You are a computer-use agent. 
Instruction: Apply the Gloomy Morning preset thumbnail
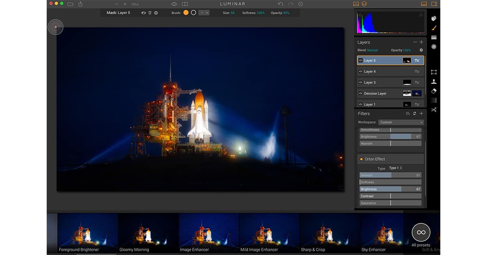148,233
